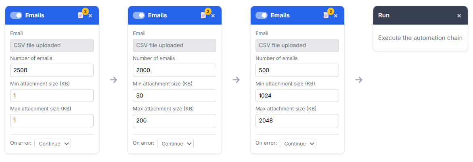Remove the third Emails card (500 emails)
473x162 pixels.
tap(336, 16)
